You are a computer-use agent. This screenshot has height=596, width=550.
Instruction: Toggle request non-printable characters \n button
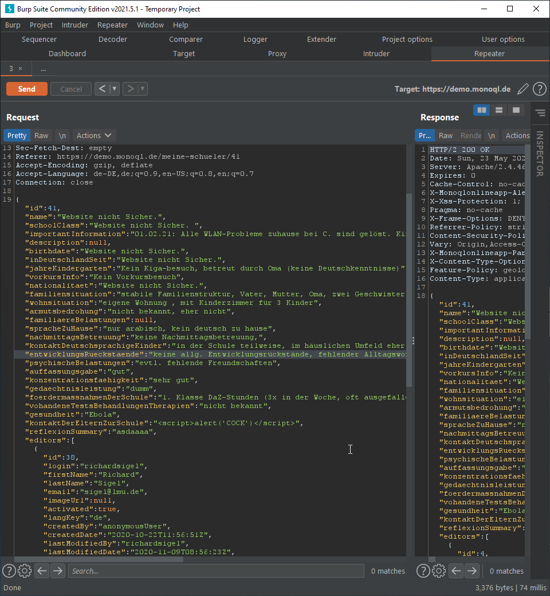[62, 136]
